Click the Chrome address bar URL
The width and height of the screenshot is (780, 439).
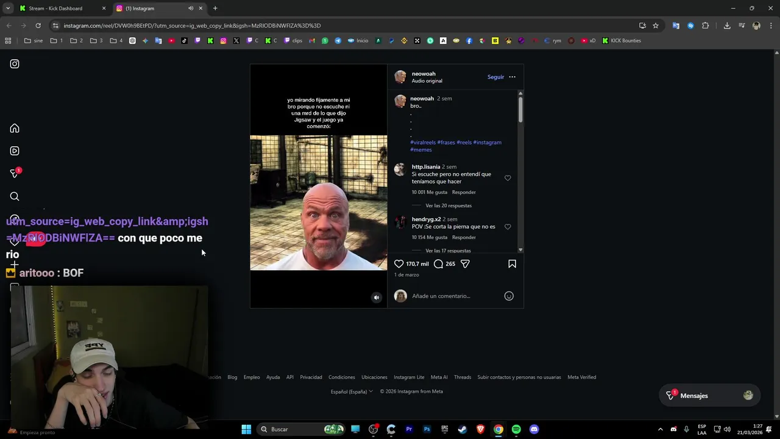[192, 26]
